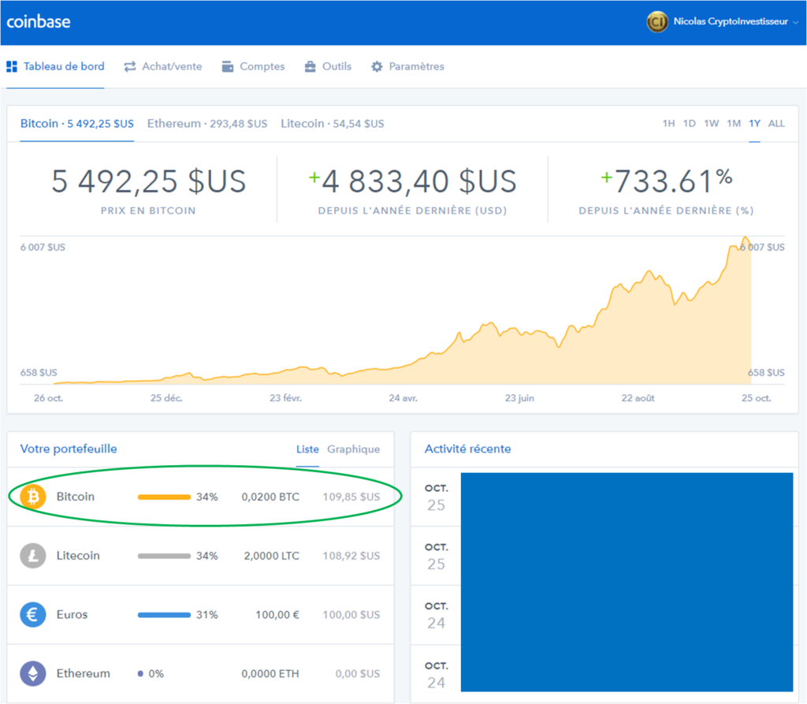The image size is (807, 704).
Task: Open the Nicolas CryptoInvestisseur account avatar
Action: [x=656, y=21]
